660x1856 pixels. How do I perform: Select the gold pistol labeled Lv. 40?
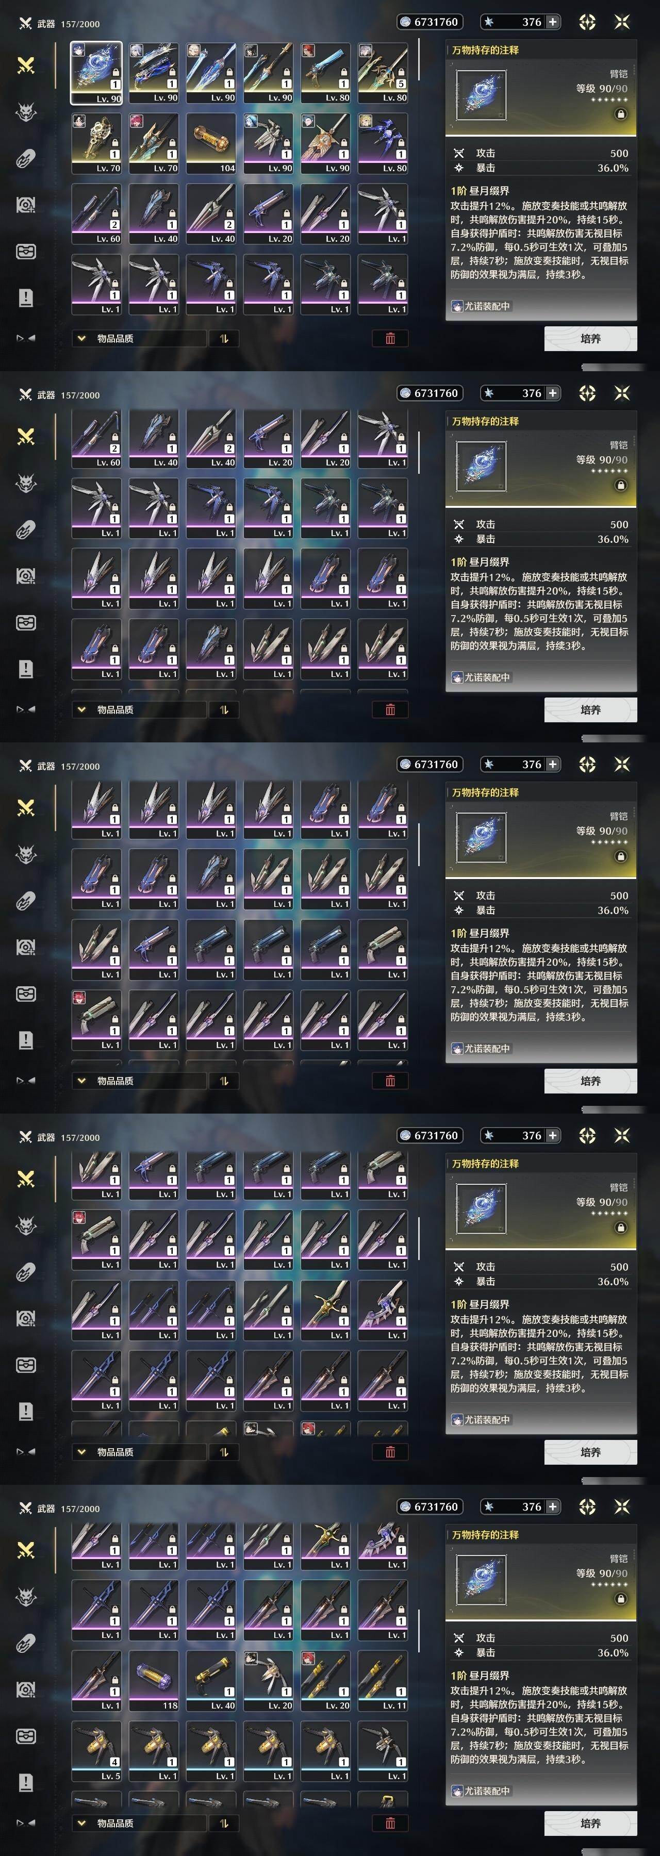tap(210, 1680)
